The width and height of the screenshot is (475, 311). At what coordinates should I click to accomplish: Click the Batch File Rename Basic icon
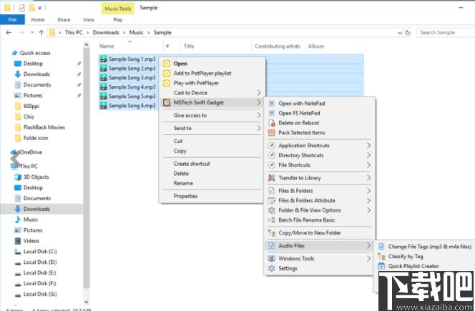click(x=272, y=219)
